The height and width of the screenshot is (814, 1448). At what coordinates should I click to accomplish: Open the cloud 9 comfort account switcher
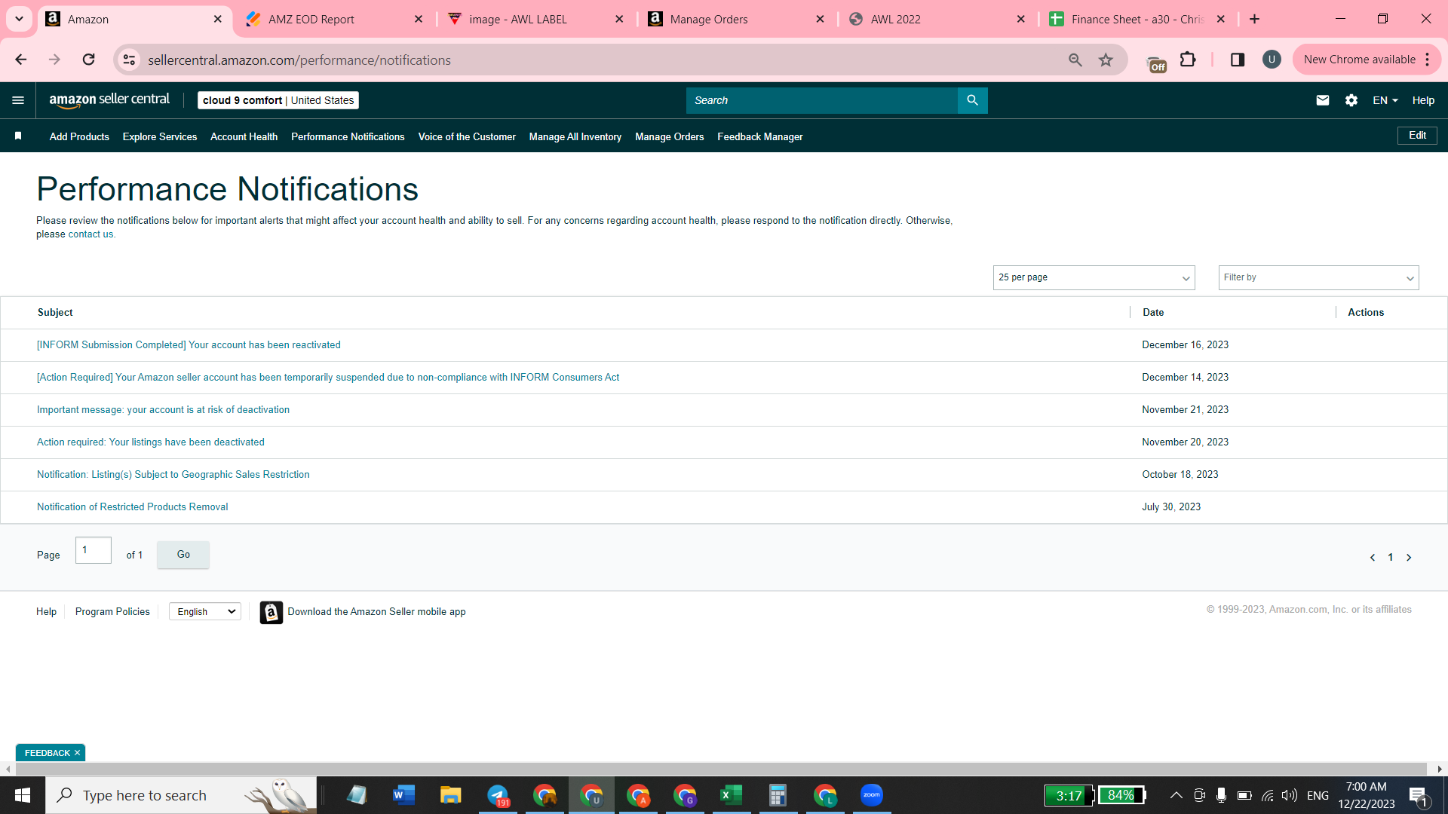pos(278,100)
